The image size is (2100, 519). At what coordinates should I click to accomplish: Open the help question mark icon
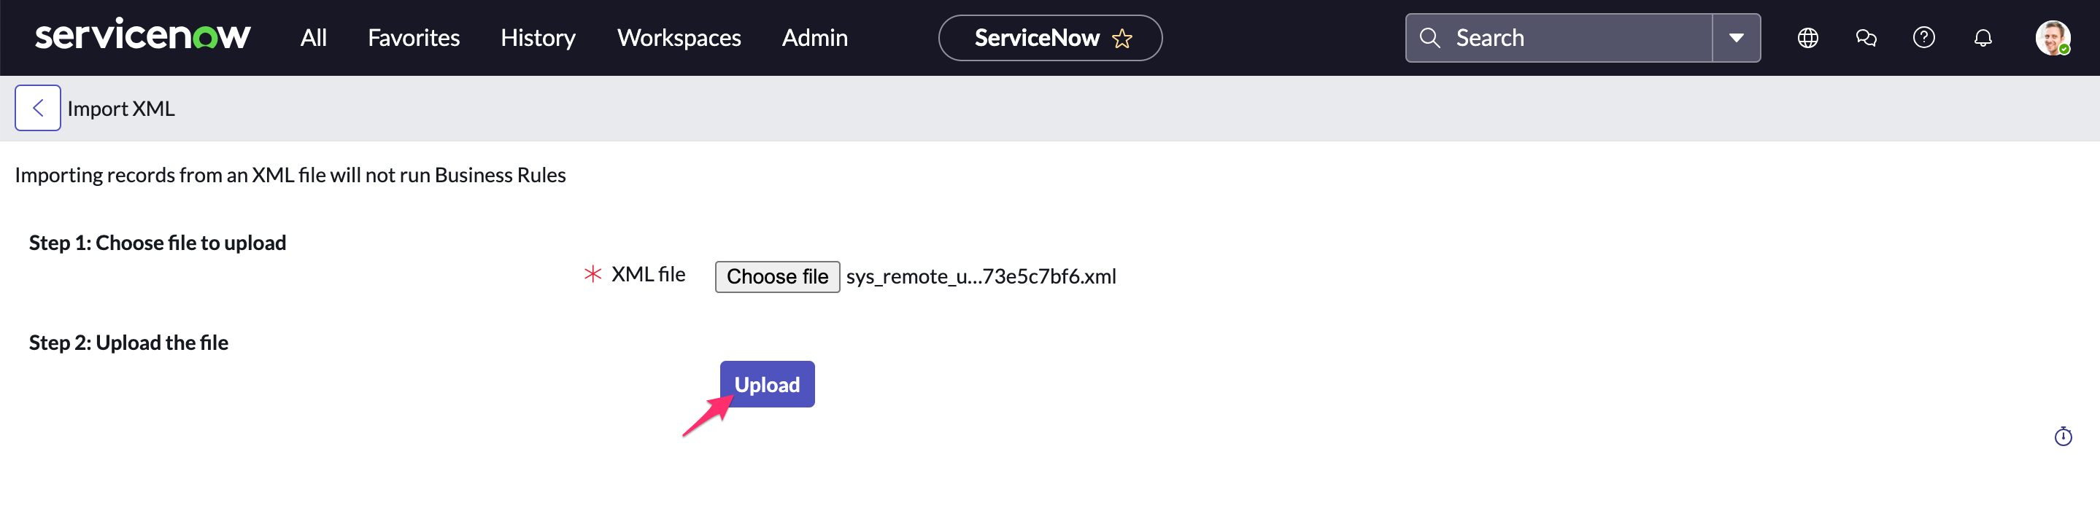click(x=1923, y=39)
